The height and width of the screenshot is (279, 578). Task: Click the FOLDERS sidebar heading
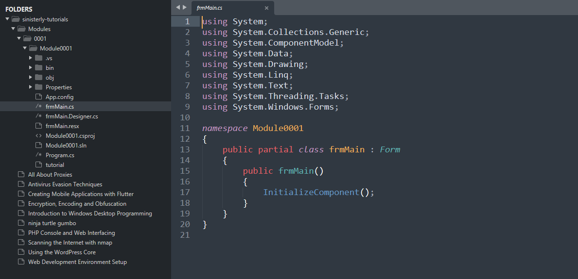19,9
